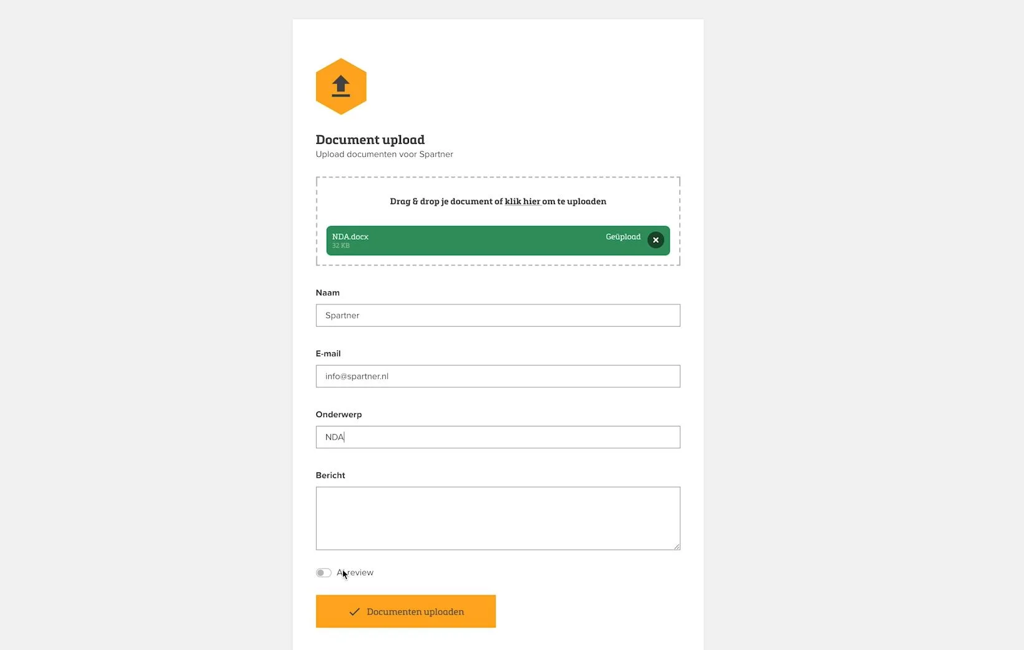
Task: Enable the AI review toggle switch
Action: [323, 573]
